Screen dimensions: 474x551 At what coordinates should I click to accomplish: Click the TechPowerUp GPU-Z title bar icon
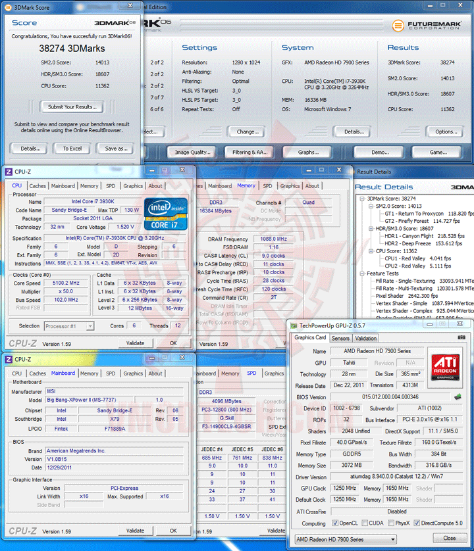tap(294, 325)
